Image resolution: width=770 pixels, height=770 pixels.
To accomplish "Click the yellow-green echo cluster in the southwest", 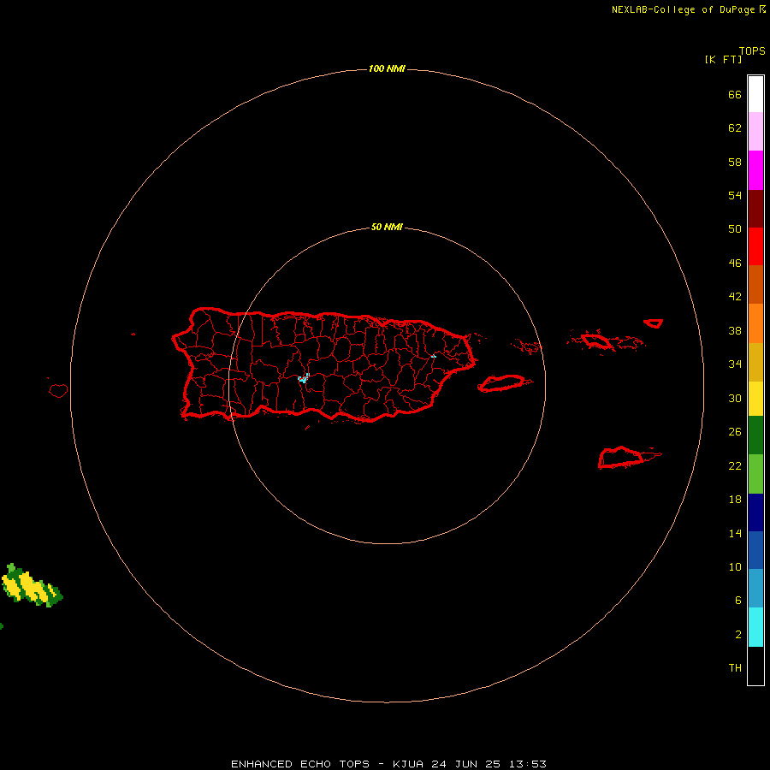I will 32,587.
